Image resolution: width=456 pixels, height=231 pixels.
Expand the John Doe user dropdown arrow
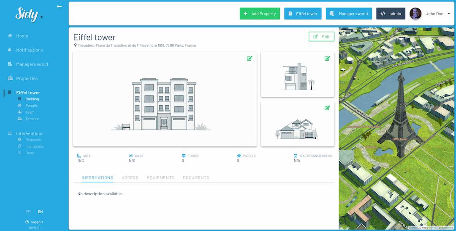click(448, 13)
